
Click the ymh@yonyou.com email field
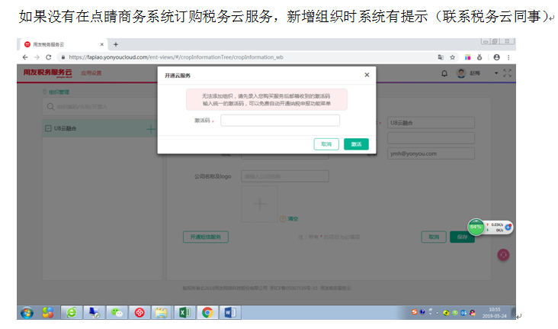click(x=431, y=153)
